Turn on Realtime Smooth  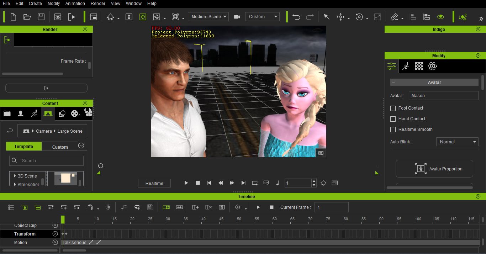(x=393, y=129)
